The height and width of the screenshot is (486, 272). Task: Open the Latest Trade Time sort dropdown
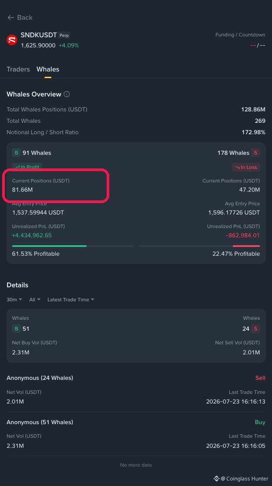tap(71, 300)
